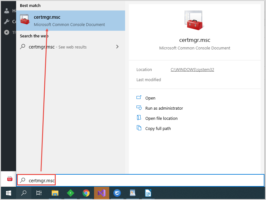Choose Copy full path
Viewport: 266px width, 200px height.
click(x=158, y=128)
